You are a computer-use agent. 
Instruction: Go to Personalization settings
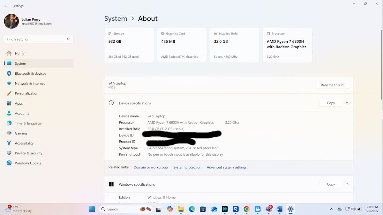(39, 93)
